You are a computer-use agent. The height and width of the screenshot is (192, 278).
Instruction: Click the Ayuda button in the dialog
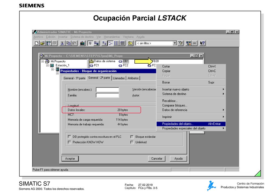click(178, 159)
